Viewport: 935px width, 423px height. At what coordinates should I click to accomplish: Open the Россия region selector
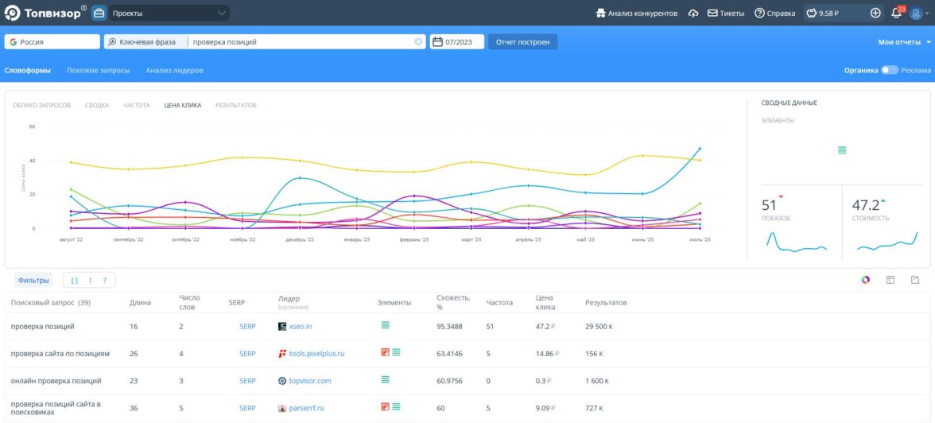coord(52,42)
